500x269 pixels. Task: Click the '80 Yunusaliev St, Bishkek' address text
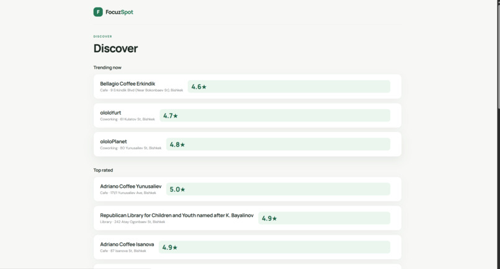[141, 148]
